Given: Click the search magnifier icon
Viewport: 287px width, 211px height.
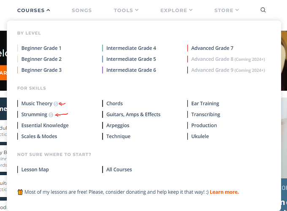Looking at the screenshot, I should [x=263, y=10].
